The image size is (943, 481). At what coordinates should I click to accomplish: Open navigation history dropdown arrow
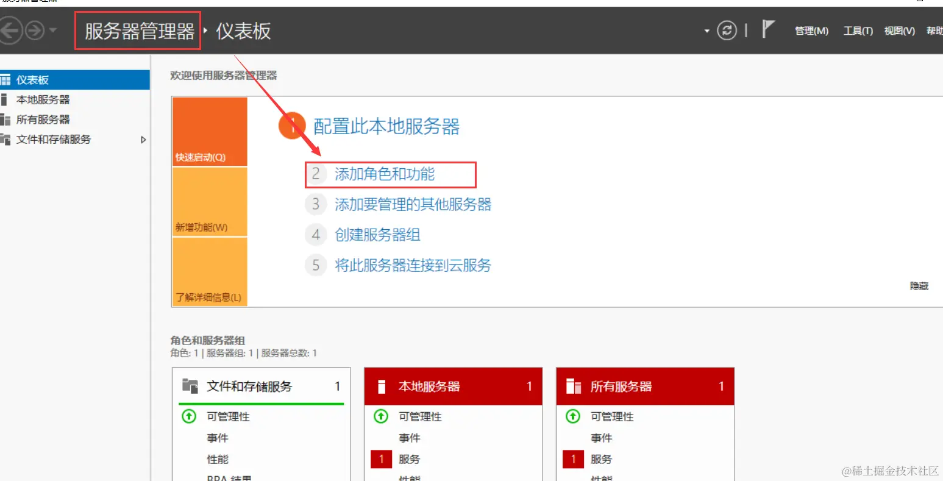coord(53,30)
